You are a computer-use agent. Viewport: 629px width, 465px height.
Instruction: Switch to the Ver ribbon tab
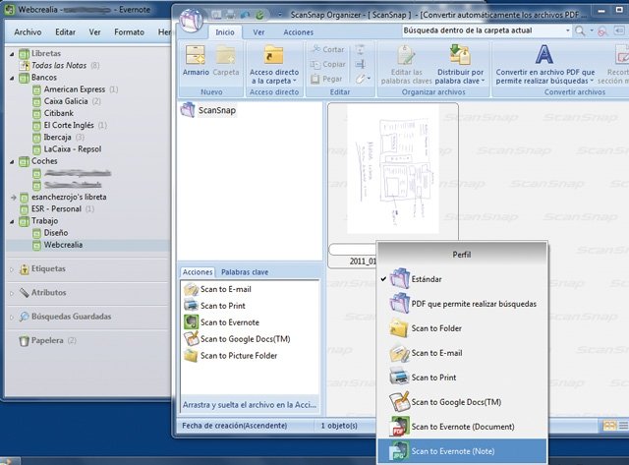pyautogui.click(x=258, y=32)
